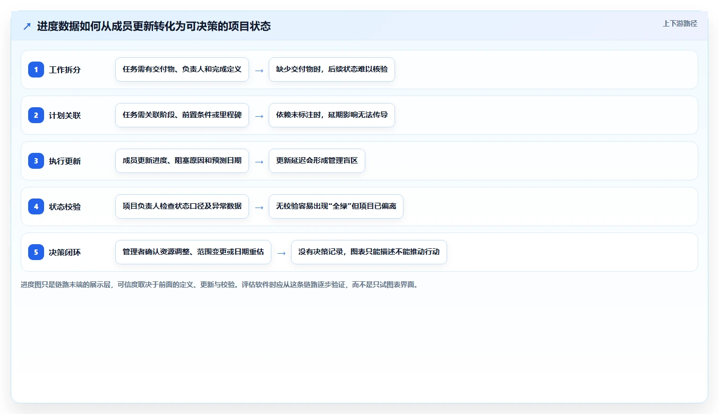Click the heading 进度数据如何从成员更新转化为可决策的项目状态
The image size is (719, 414).
tap(154, 26)
